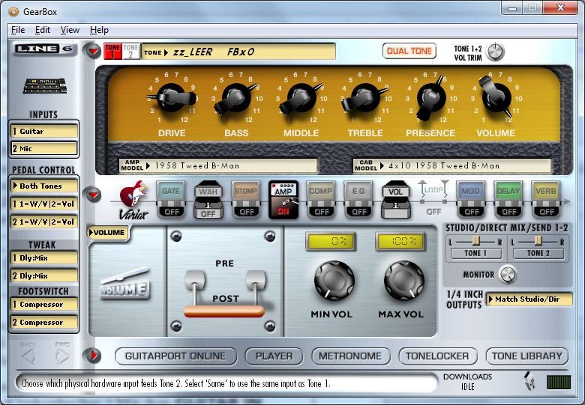The height and width of the screenshot is (405, 585).
Task: Click the Tone 1 L-R pan slider
Action: coord(475,241)
